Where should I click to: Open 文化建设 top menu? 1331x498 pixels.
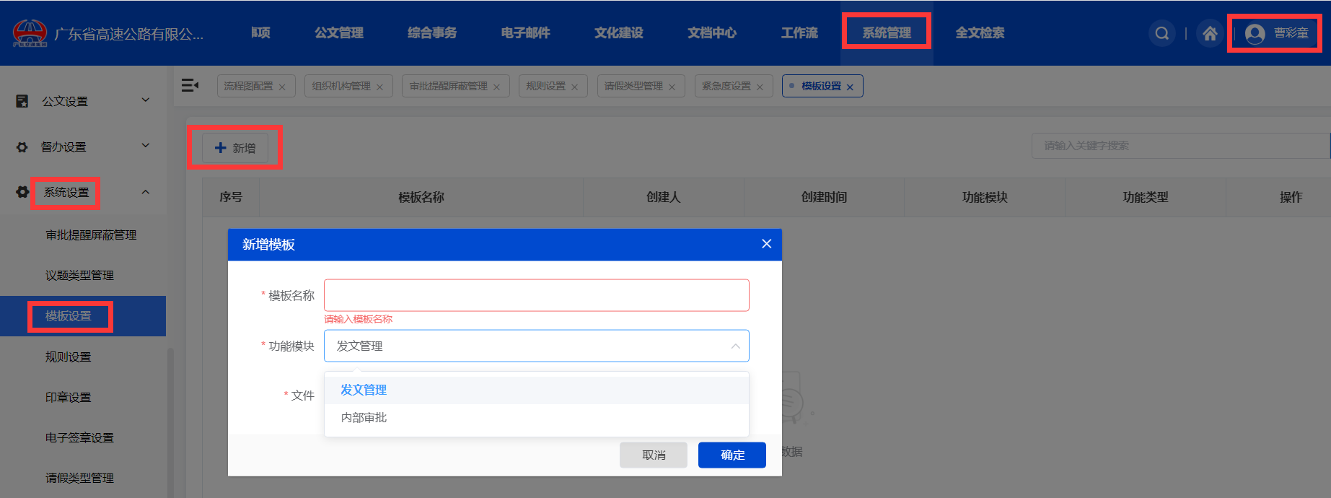(x=618, y=33)
